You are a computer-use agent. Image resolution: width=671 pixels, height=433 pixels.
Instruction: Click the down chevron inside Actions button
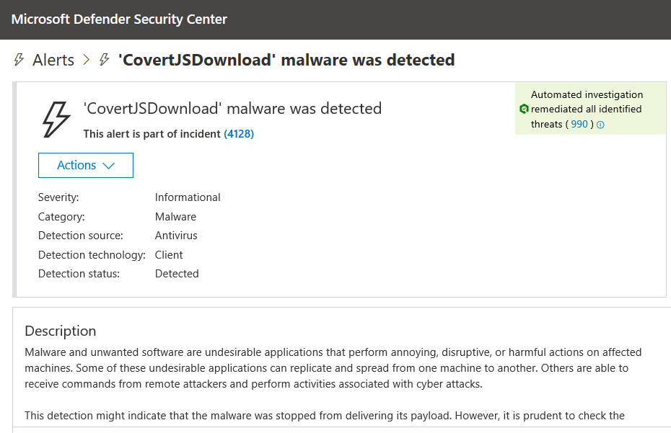(x=109, y=166)
